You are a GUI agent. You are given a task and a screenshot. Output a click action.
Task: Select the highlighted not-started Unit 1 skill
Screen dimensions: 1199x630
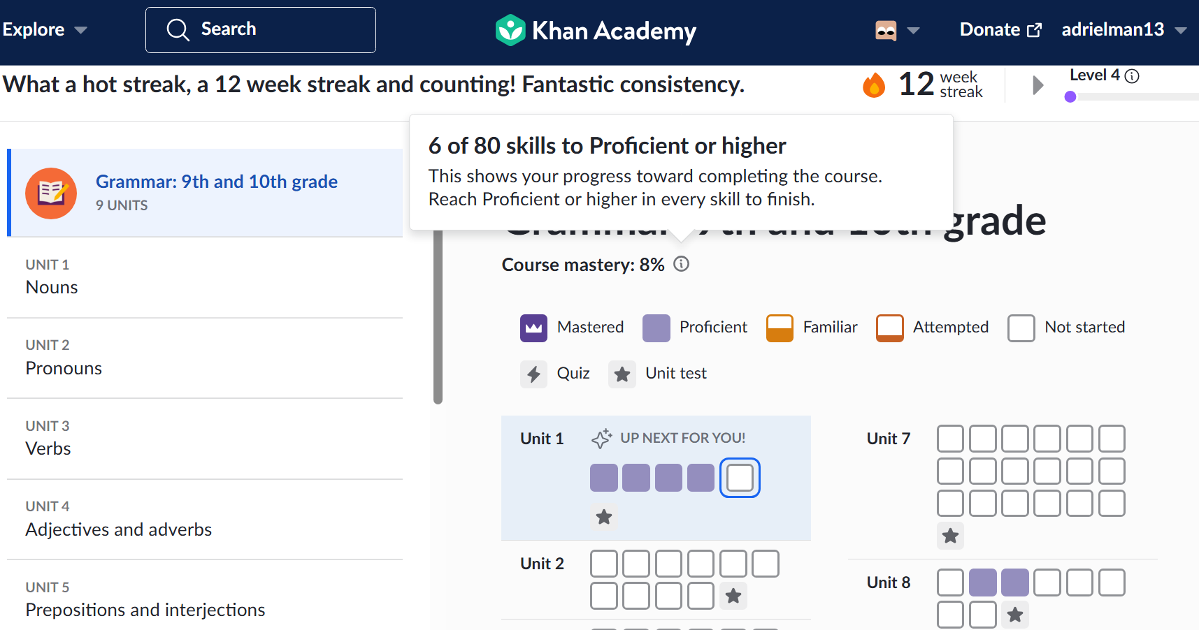click(740, 478)
